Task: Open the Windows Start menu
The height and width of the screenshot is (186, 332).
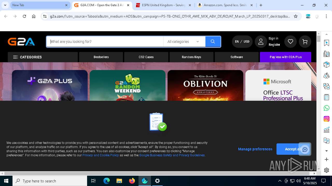Action: click(x=6, y=181)
